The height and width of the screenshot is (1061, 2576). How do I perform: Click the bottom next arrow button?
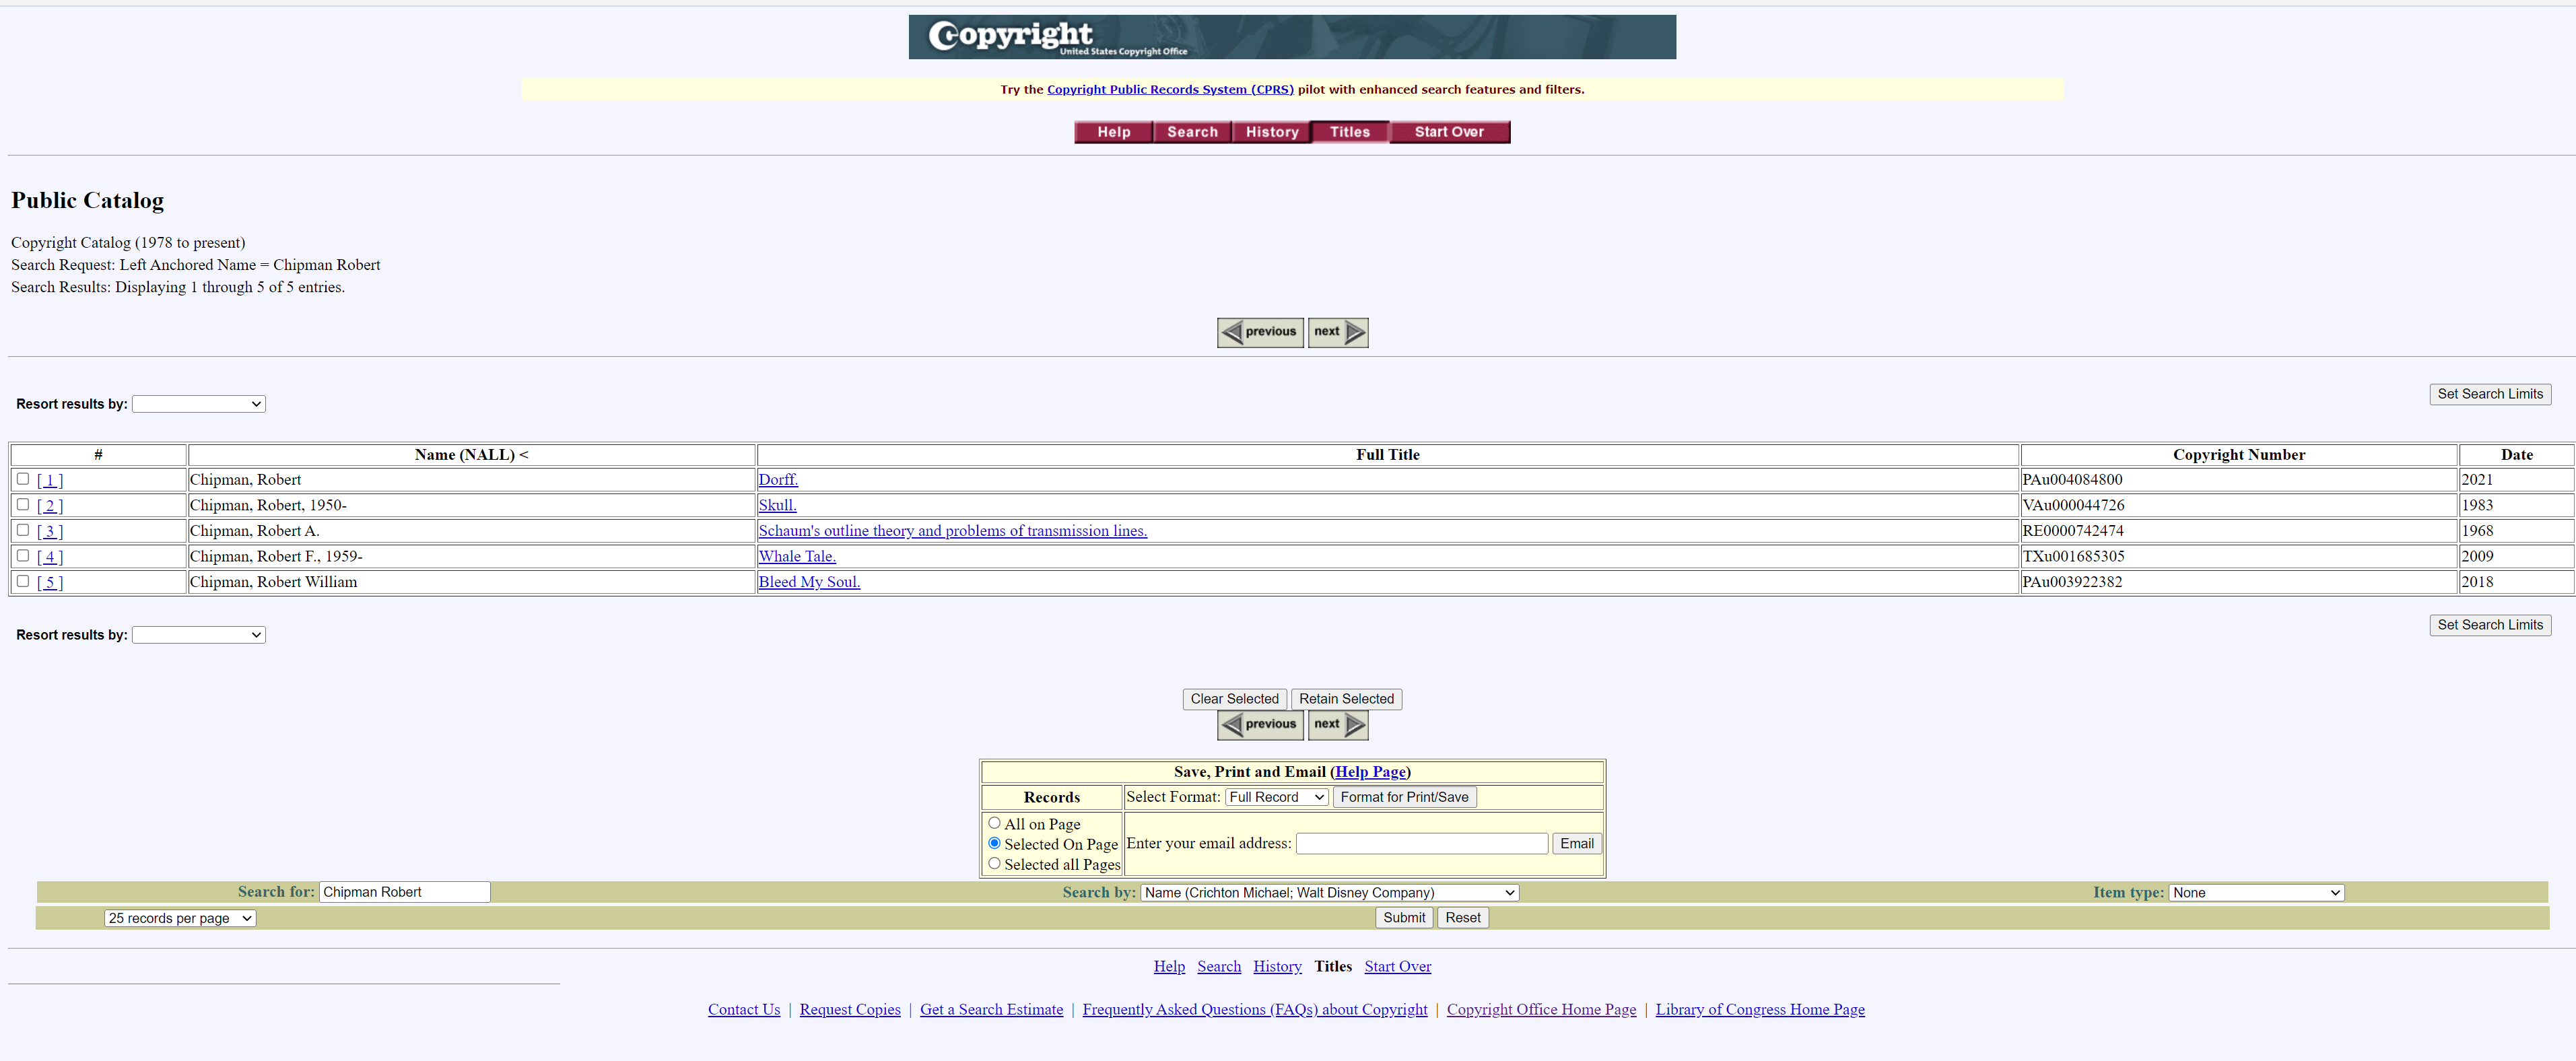coord(1337,724)
